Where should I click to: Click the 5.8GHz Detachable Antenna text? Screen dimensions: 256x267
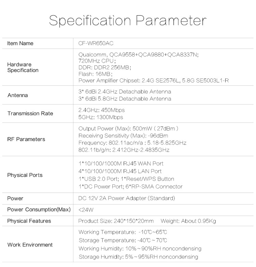(125, 99)
